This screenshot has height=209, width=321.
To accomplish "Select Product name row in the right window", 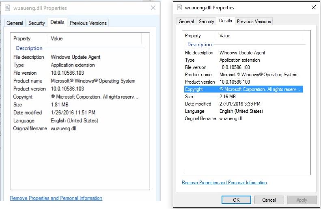I will coord(243,75).
